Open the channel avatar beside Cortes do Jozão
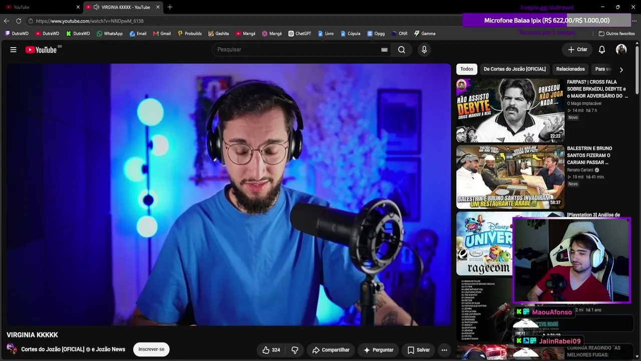Viewport: 641px width, 361px height. tap(12, 349)
